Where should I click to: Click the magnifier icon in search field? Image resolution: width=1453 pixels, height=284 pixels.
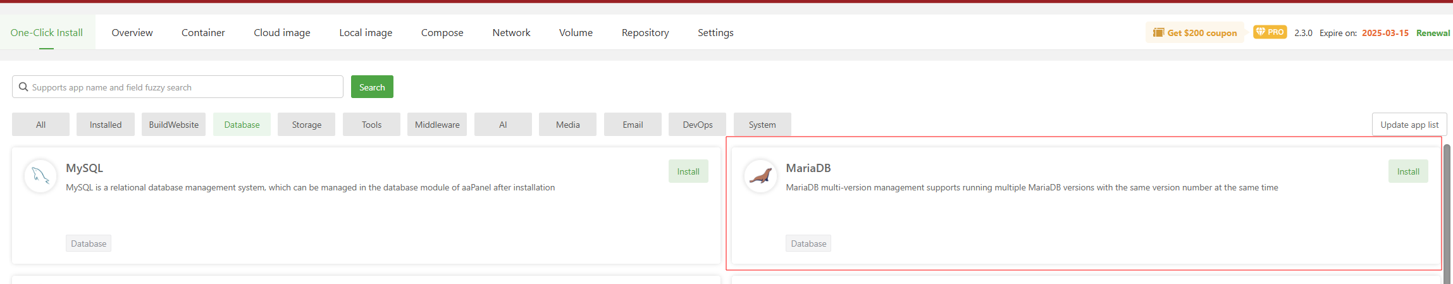23,87
